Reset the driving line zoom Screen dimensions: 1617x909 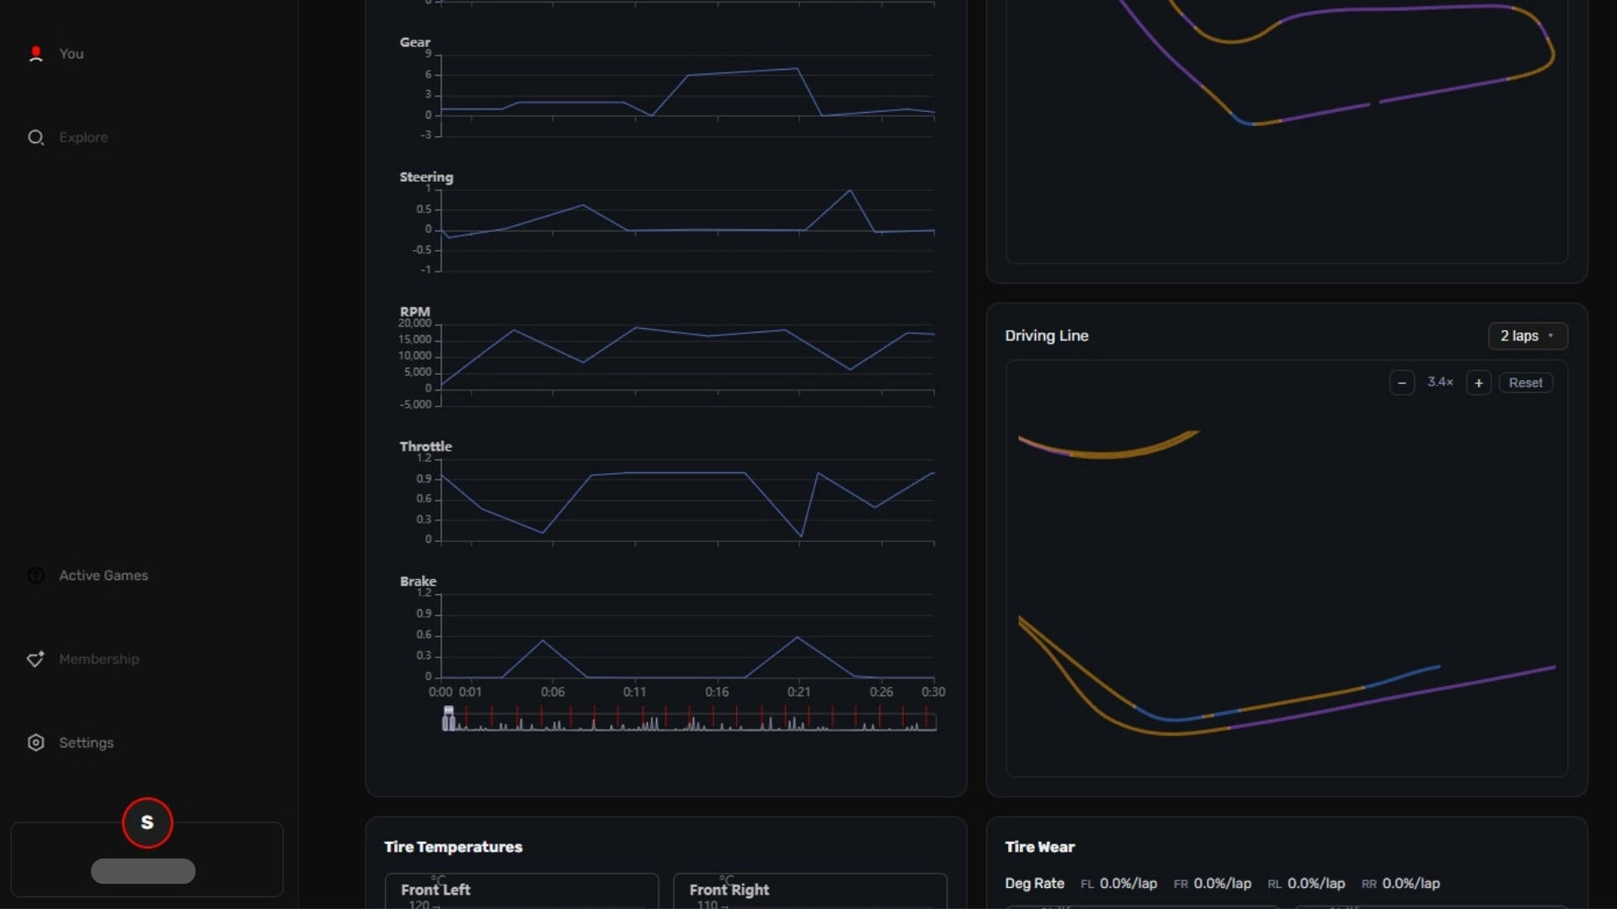[1525, 383]
